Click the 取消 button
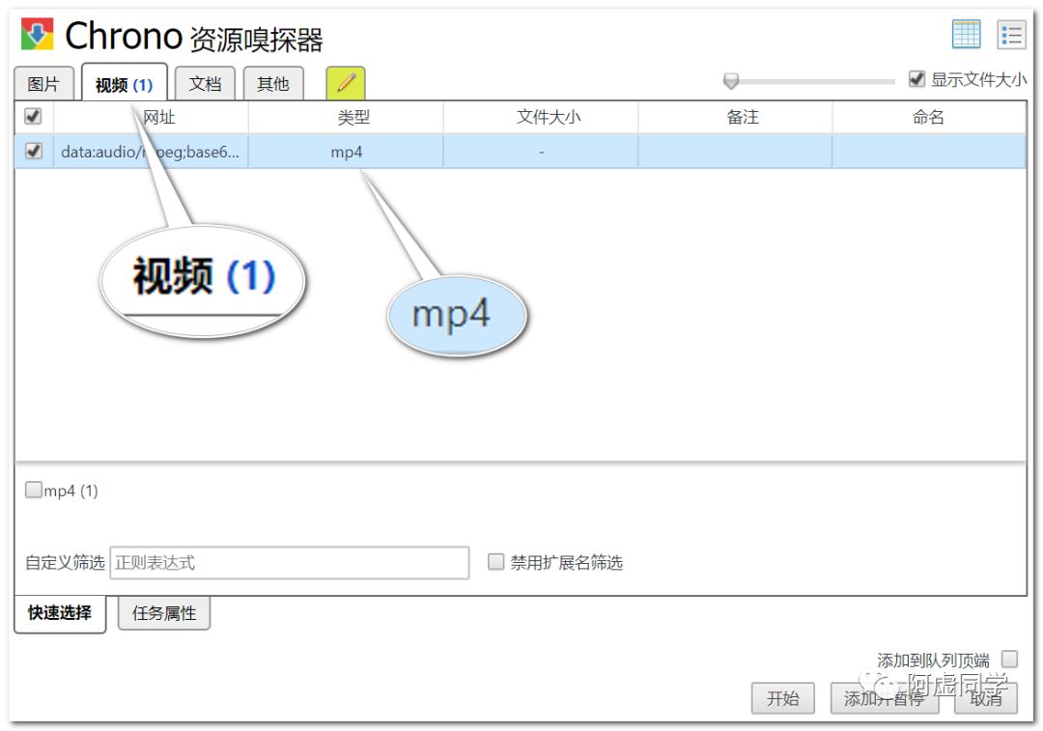Screen dimensions: 1043x731 click(x=986, y=698)
